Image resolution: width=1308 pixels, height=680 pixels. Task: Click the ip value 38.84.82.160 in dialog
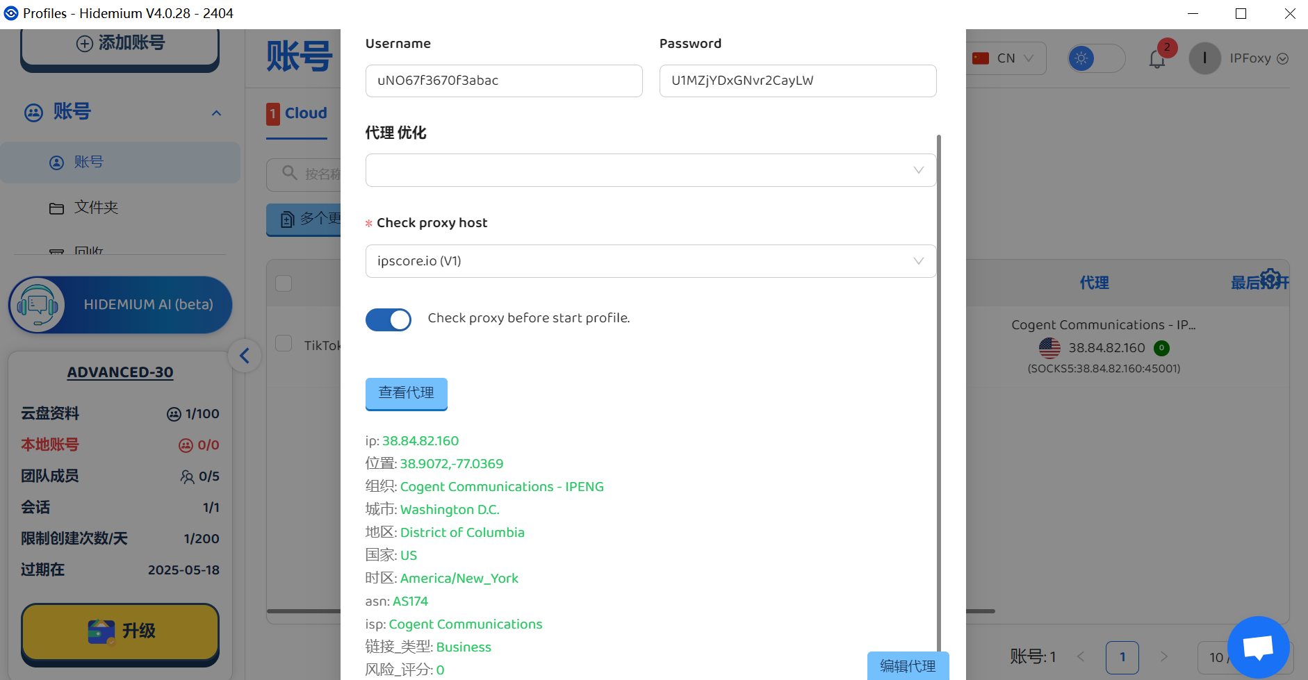coord(420,441)
